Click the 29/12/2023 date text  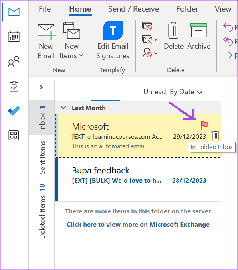tap(190, 137)
